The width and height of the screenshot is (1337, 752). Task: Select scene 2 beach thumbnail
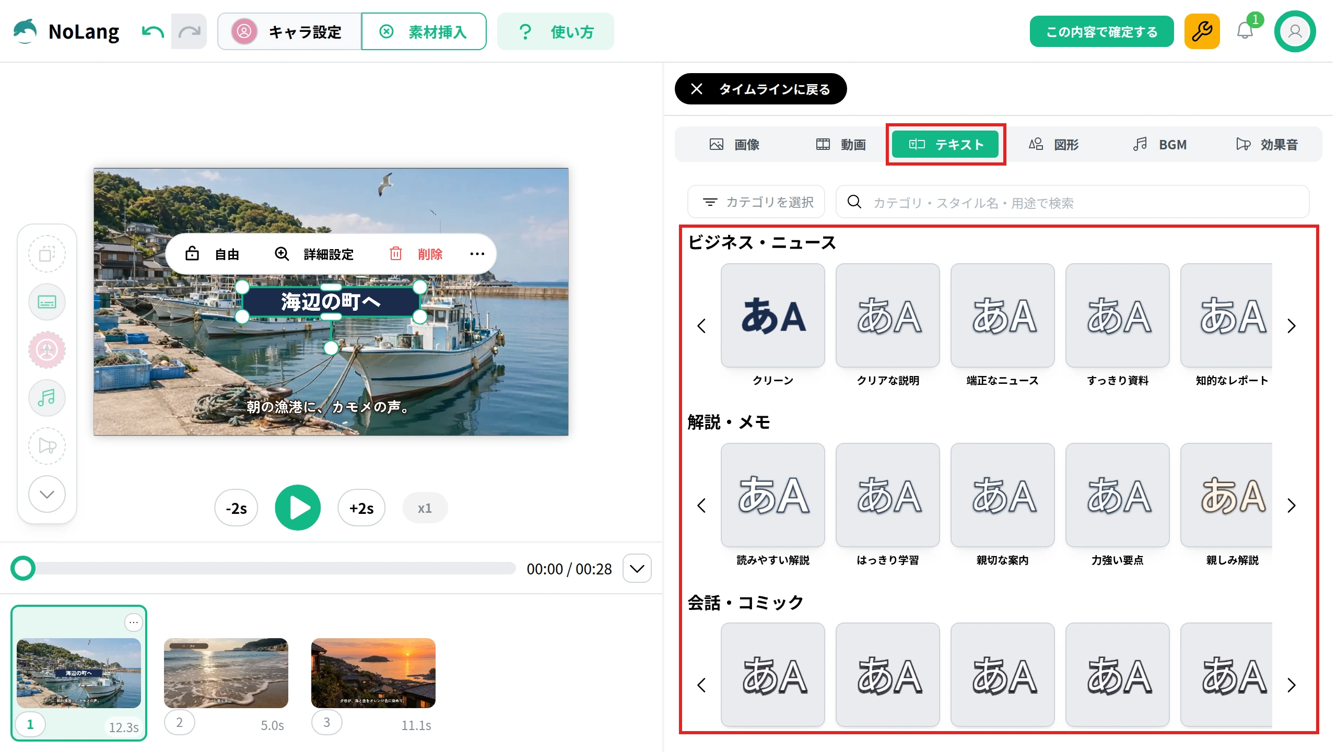226,673
